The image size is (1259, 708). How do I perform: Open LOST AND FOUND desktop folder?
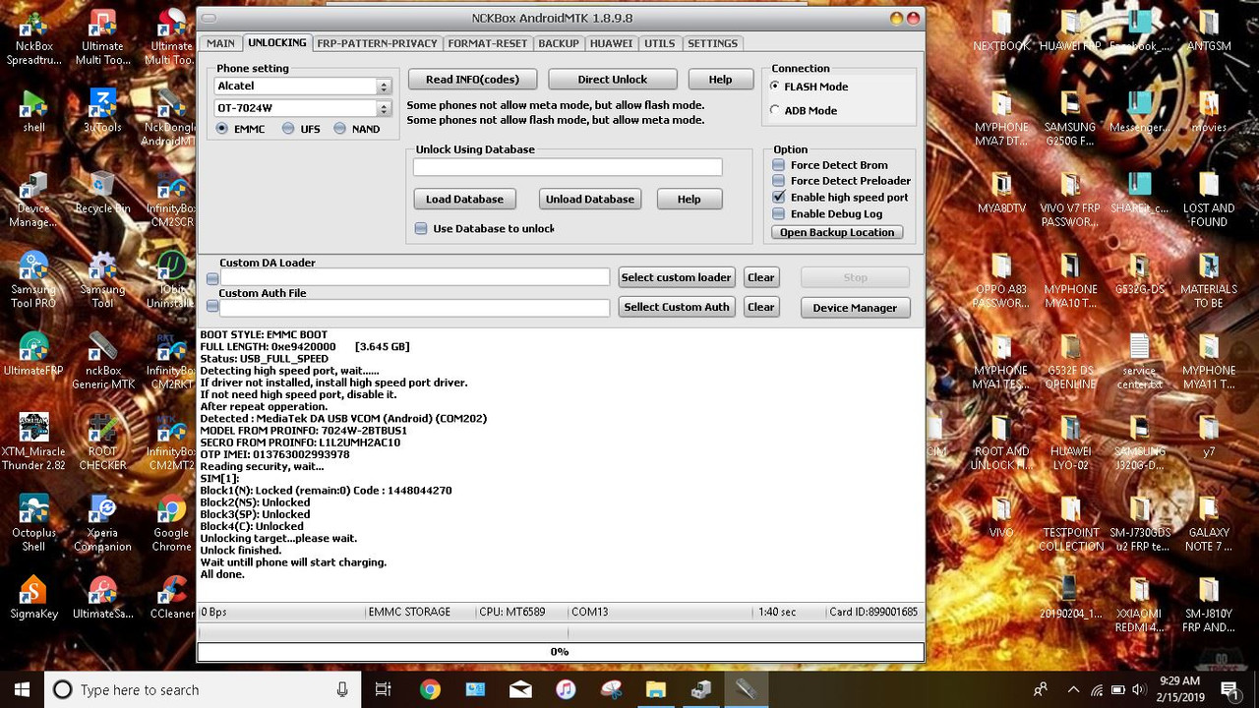1209,201
